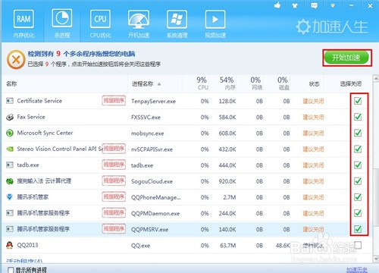Open the acceleration history link
The width and height of the screenshot is (379, 273).
click(x=357, y=270)
